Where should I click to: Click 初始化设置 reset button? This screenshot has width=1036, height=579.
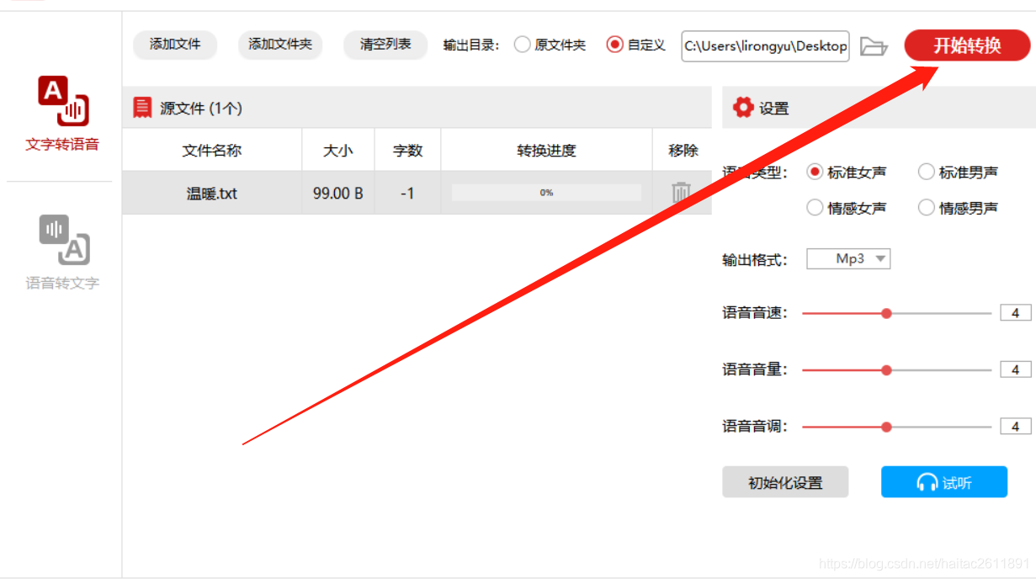pos(785,482)
